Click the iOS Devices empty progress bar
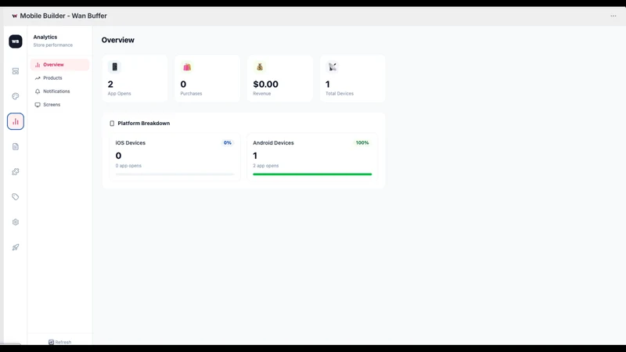The width and height of the screenshot is (626, 352). pyautogui.click(x=174, y=174)
